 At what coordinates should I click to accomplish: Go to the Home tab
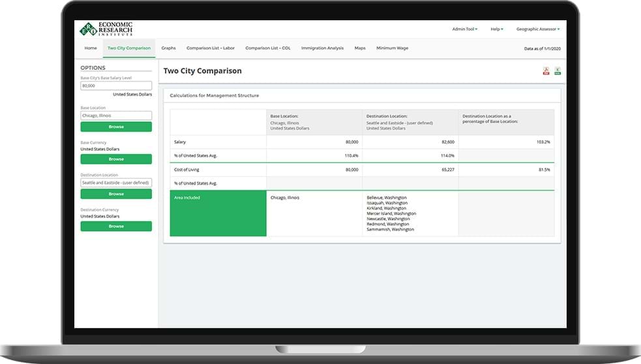(91, 48)
